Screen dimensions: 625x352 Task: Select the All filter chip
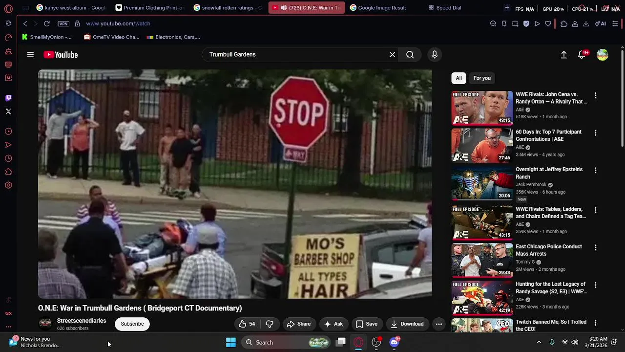[x=459, y=78]
